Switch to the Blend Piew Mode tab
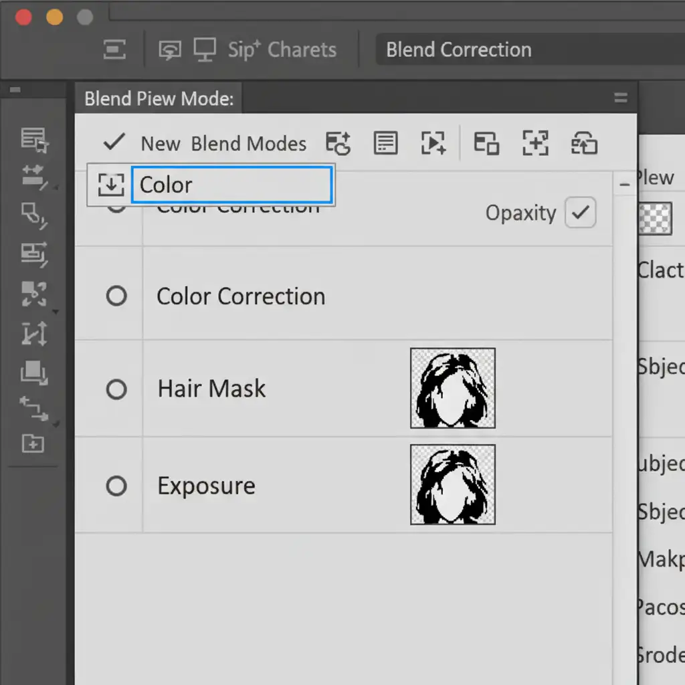 point(159,99)
